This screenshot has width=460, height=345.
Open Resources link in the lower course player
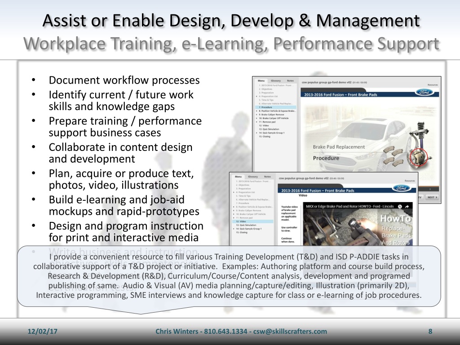click(410, 181)
